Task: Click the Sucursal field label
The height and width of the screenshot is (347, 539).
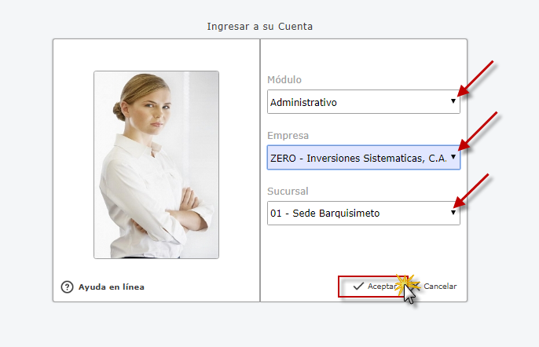Action: (x=289, y=191)
